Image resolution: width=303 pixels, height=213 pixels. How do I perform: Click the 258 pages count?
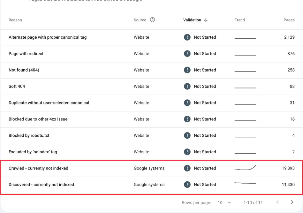pyautogui.click(x=291, y=70)
